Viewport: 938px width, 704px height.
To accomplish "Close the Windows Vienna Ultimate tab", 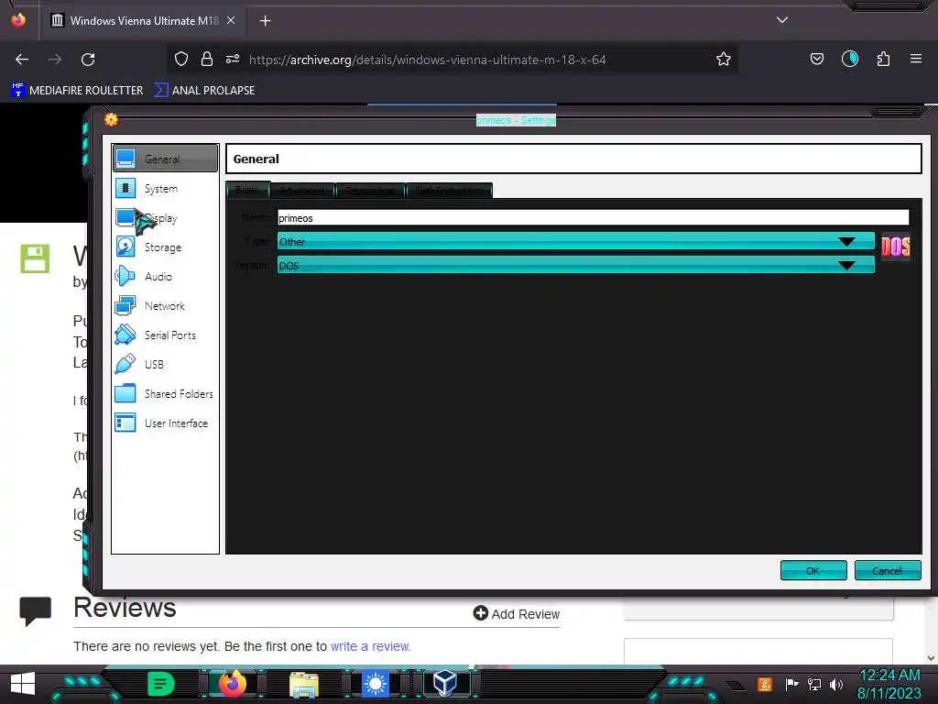I will (231, 20).
